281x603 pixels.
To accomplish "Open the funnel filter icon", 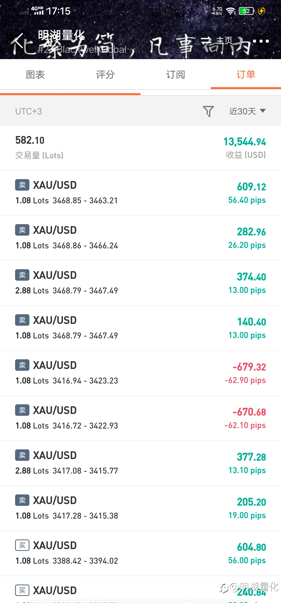I will click(208, 111).
